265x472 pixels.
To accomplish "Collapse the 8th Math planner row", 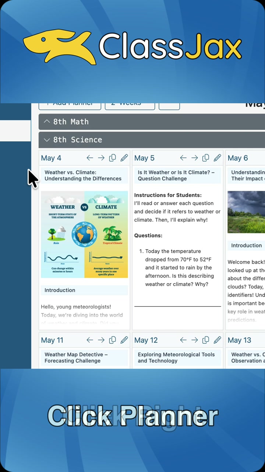I will (x=152, y=122).
